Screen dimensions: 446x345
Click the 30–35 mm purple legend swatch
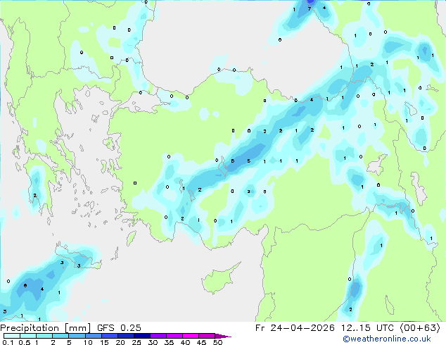point(158,336)
